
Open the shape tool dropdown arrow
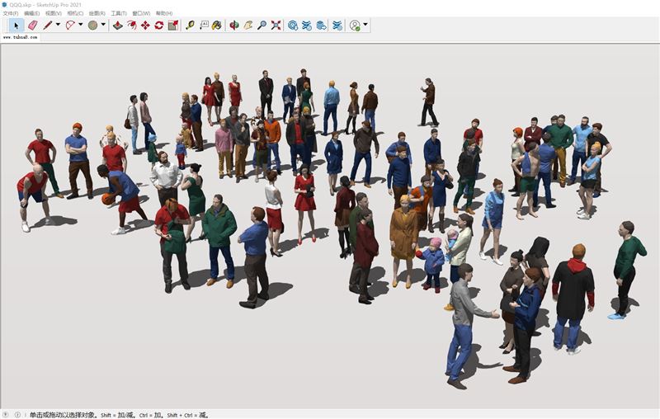pos(103,25)
